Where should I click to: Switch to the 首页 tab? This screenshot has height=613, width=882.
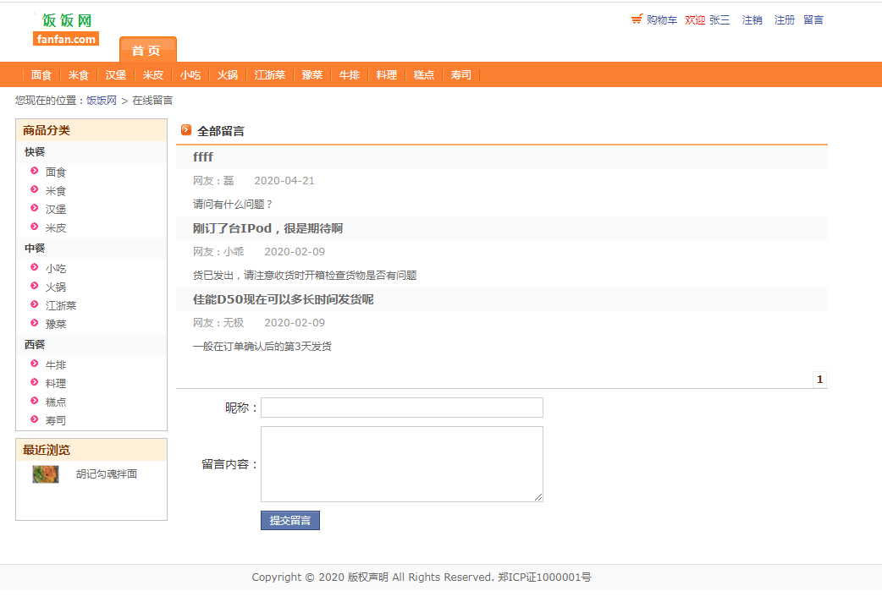point(148,49)
